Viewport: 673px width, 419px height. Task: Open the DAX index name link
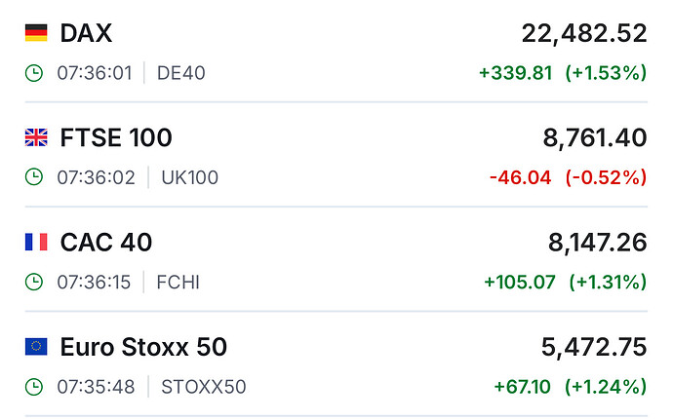pyautogui.click(x=86, y=34)
